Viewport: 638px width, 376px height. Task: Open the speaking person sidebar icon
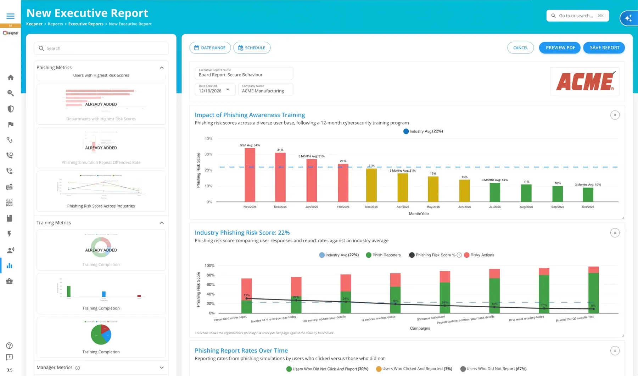(11, 250)
